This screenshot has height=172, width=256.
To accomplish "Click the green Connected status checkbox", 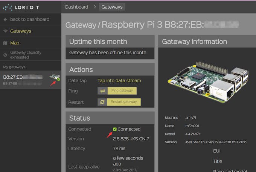I will [115, 129].
